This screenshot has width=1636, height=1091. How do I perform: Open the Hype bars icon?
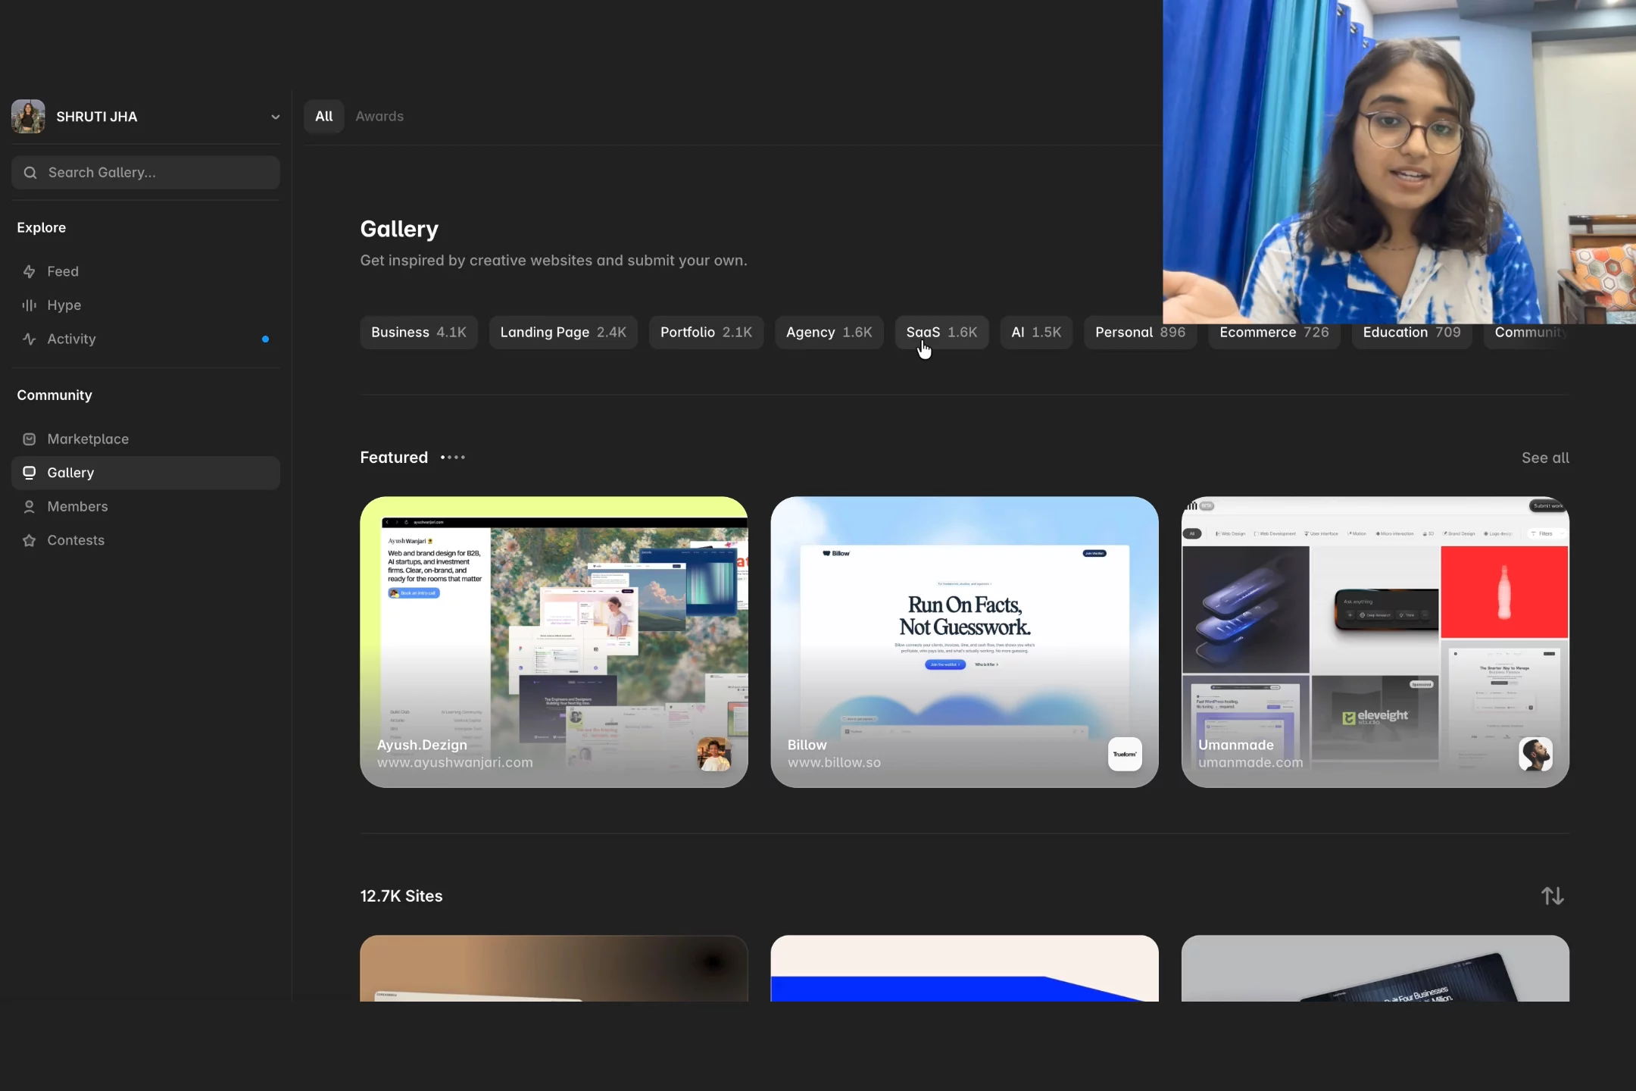pyautogui.click(x=30, y=305)
